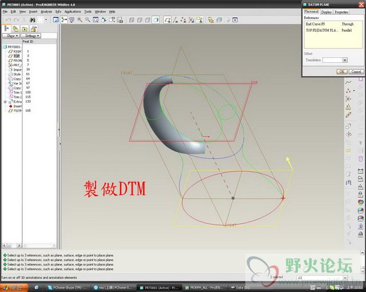366x292 pixels.
Task: Click the Find binoculars icon in toolbar
Action: 32,20
